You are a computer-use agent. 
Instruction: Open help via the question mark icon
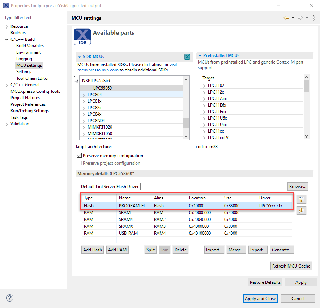point(9,298)
